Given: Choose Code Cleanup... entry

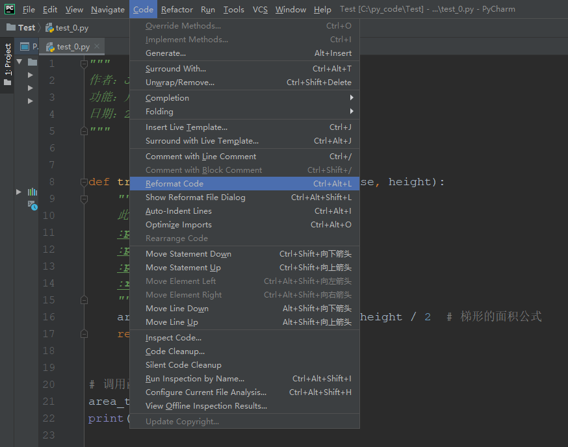Looking at the screenshot, I should coord(244,351).
